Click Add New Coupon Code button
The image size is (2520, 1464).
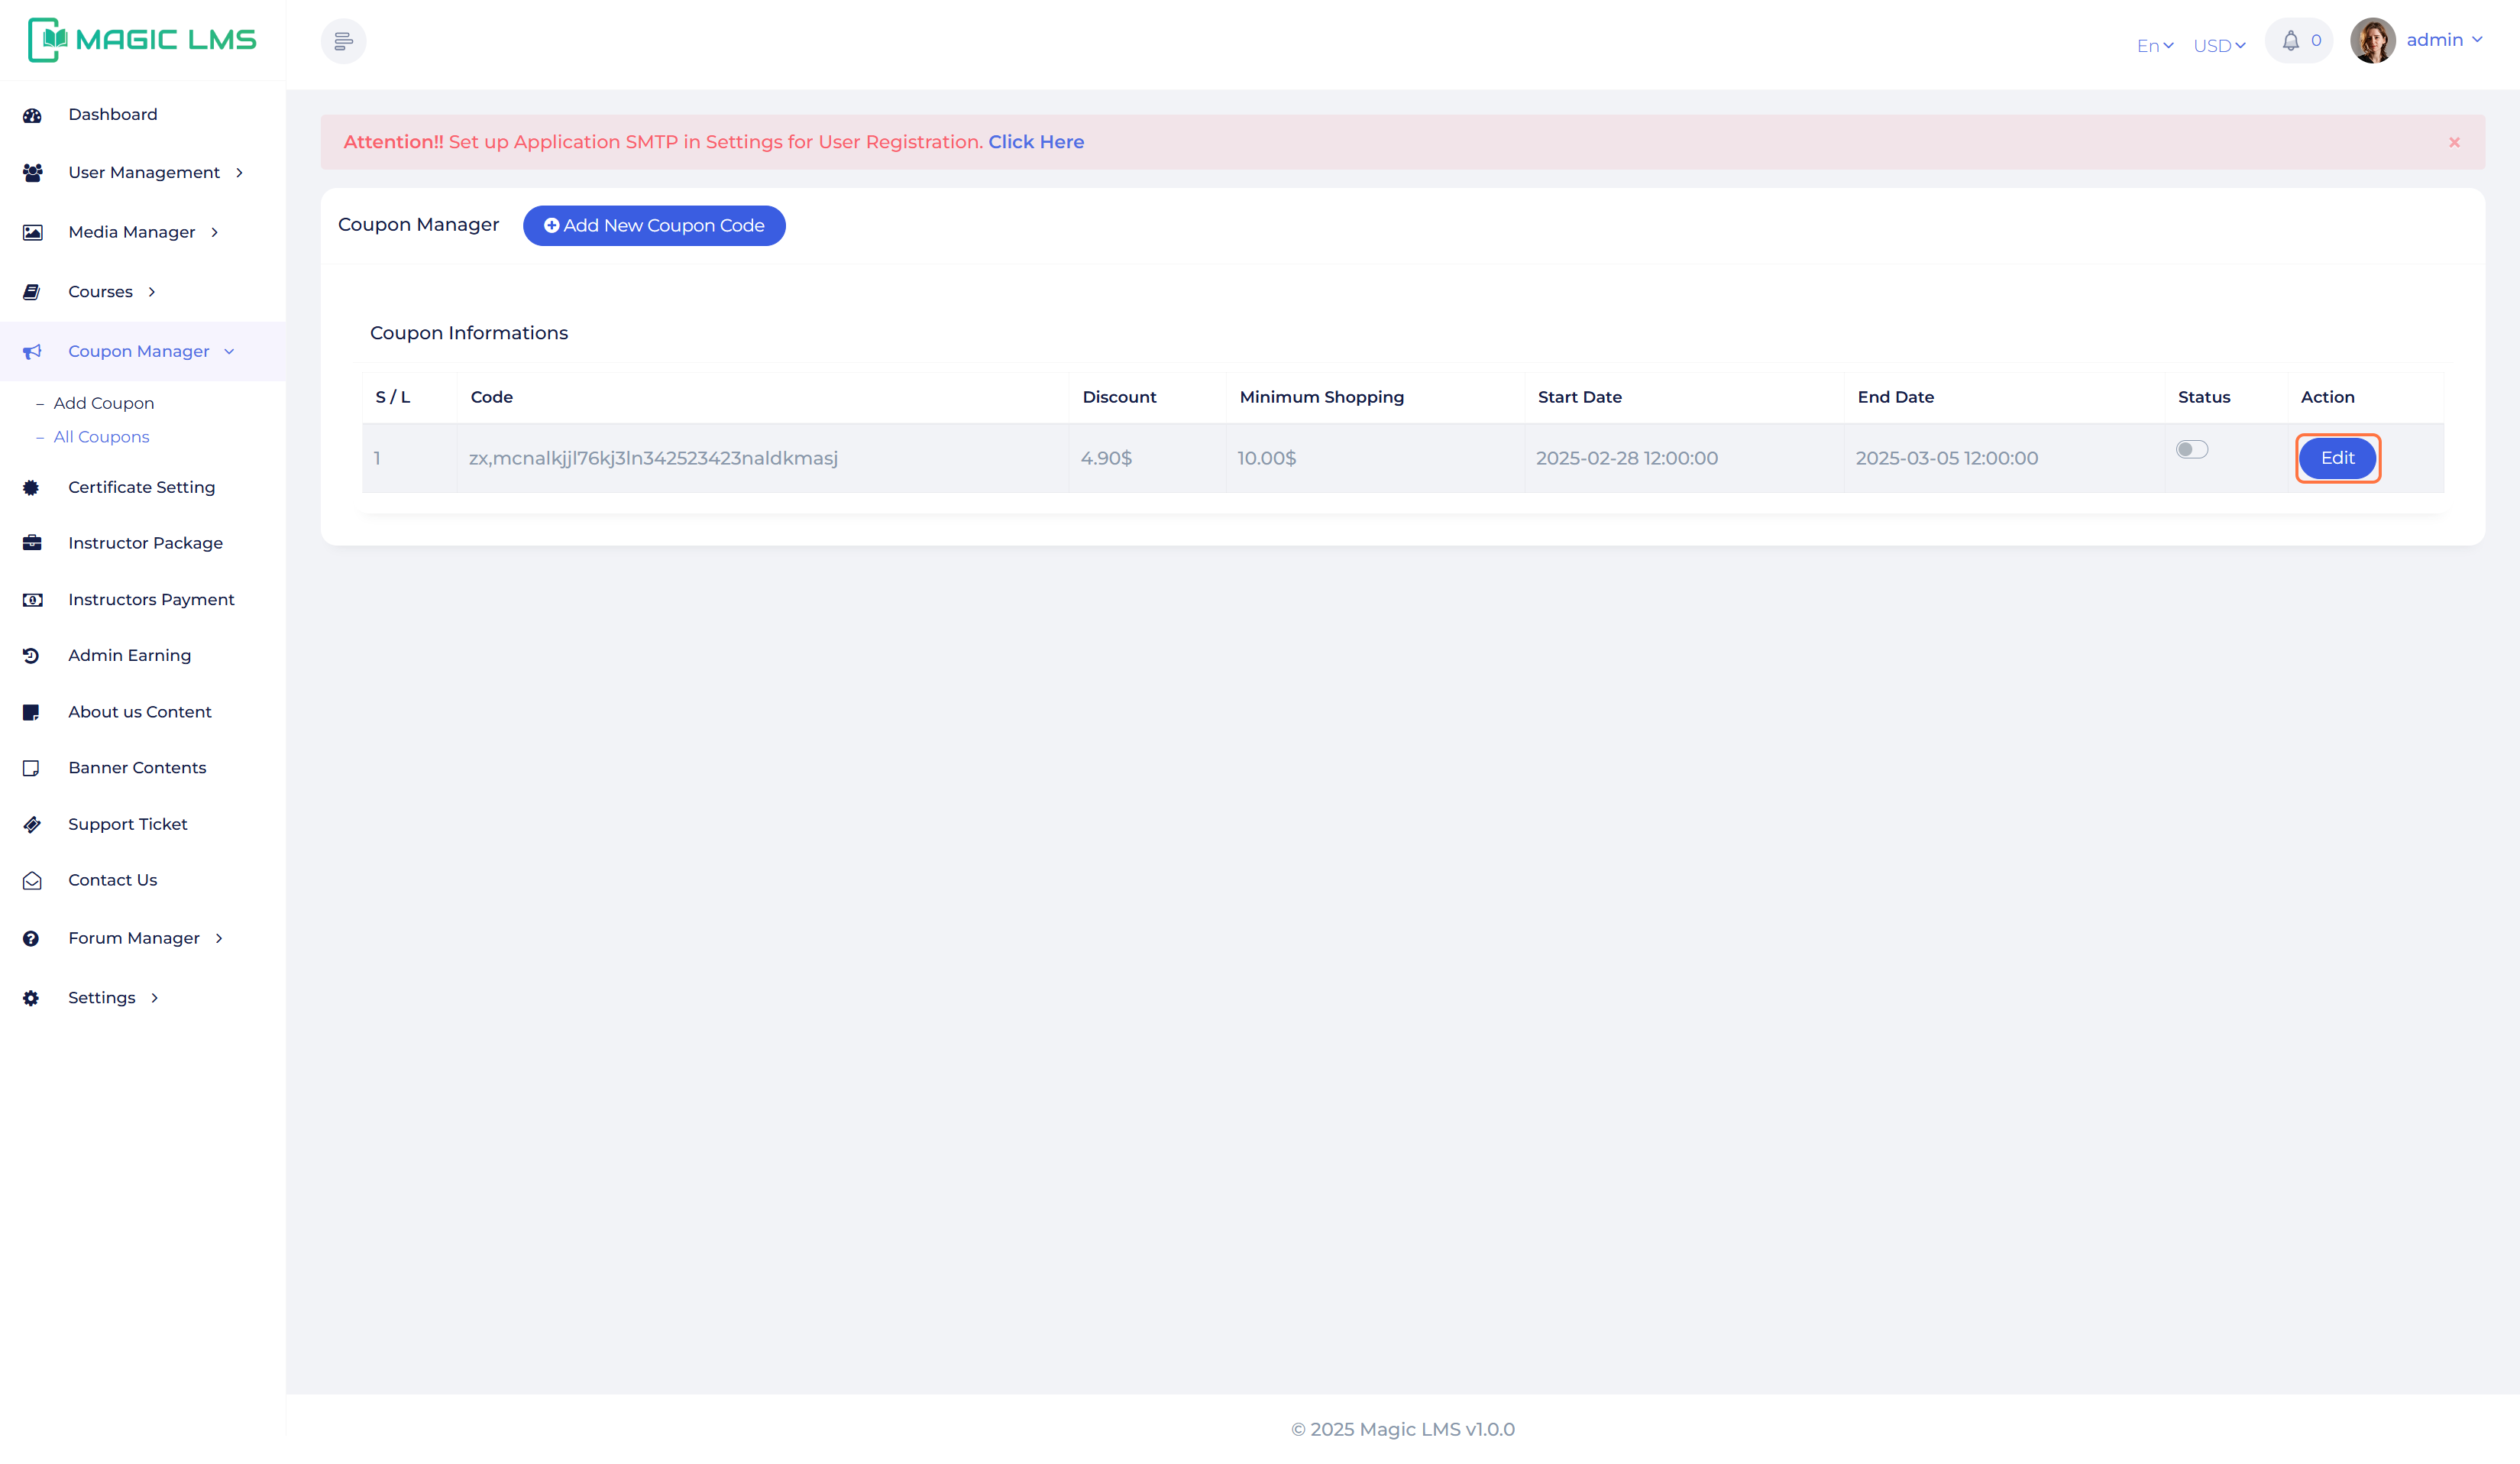point(654,226)
